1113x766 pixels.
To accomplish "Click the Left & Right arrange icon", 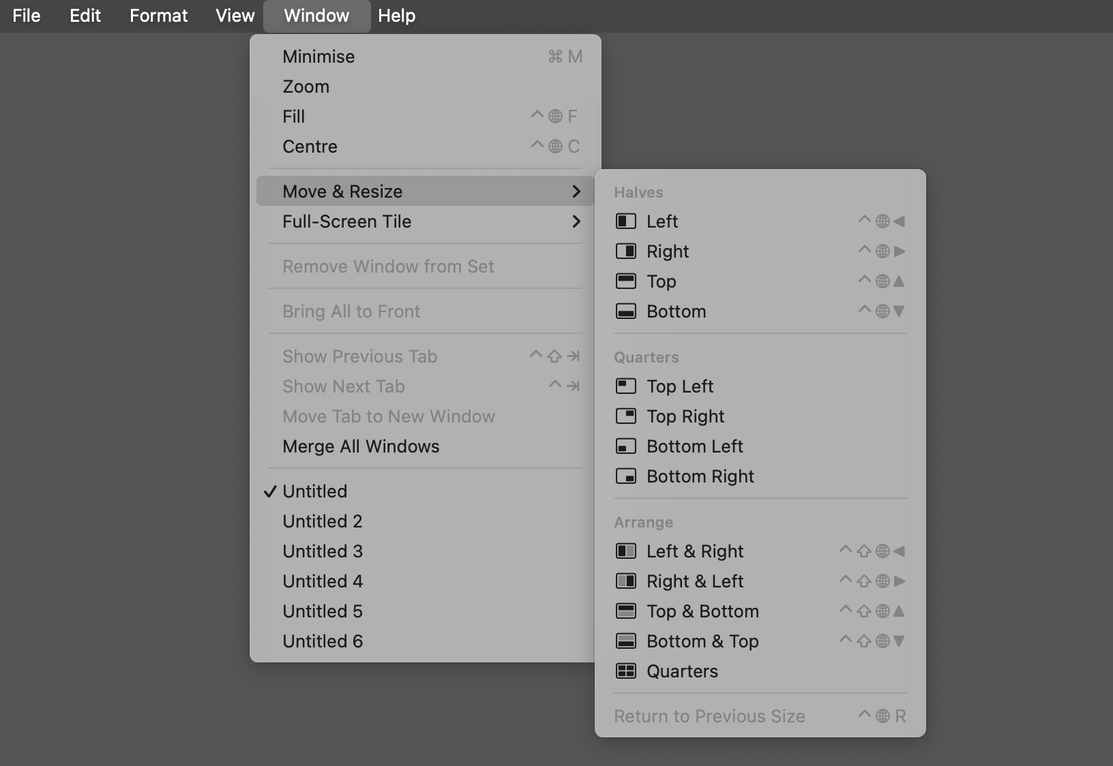I will point(625,551).
